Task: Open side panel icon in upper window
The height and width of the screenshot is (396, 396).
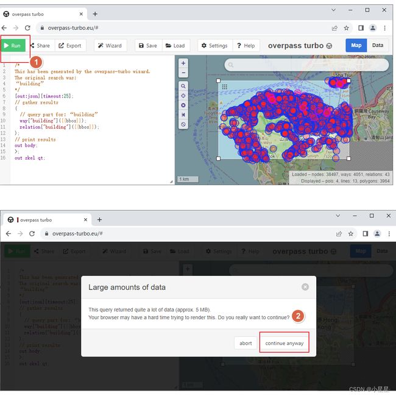Action: coord(361,28)
